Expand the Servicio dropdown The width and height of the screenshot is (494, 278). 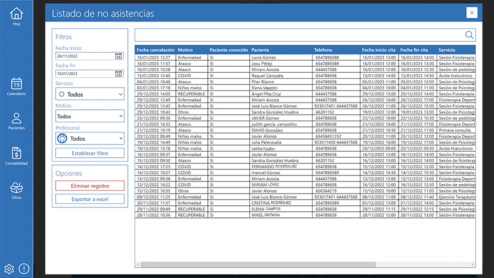(90, 94)
